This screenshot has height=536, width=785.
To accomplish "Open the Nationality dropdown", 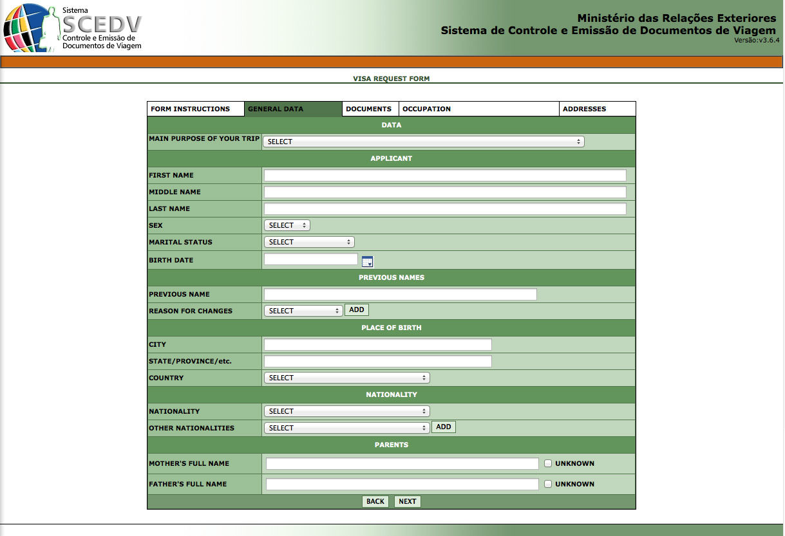I will tap(347, 411).
